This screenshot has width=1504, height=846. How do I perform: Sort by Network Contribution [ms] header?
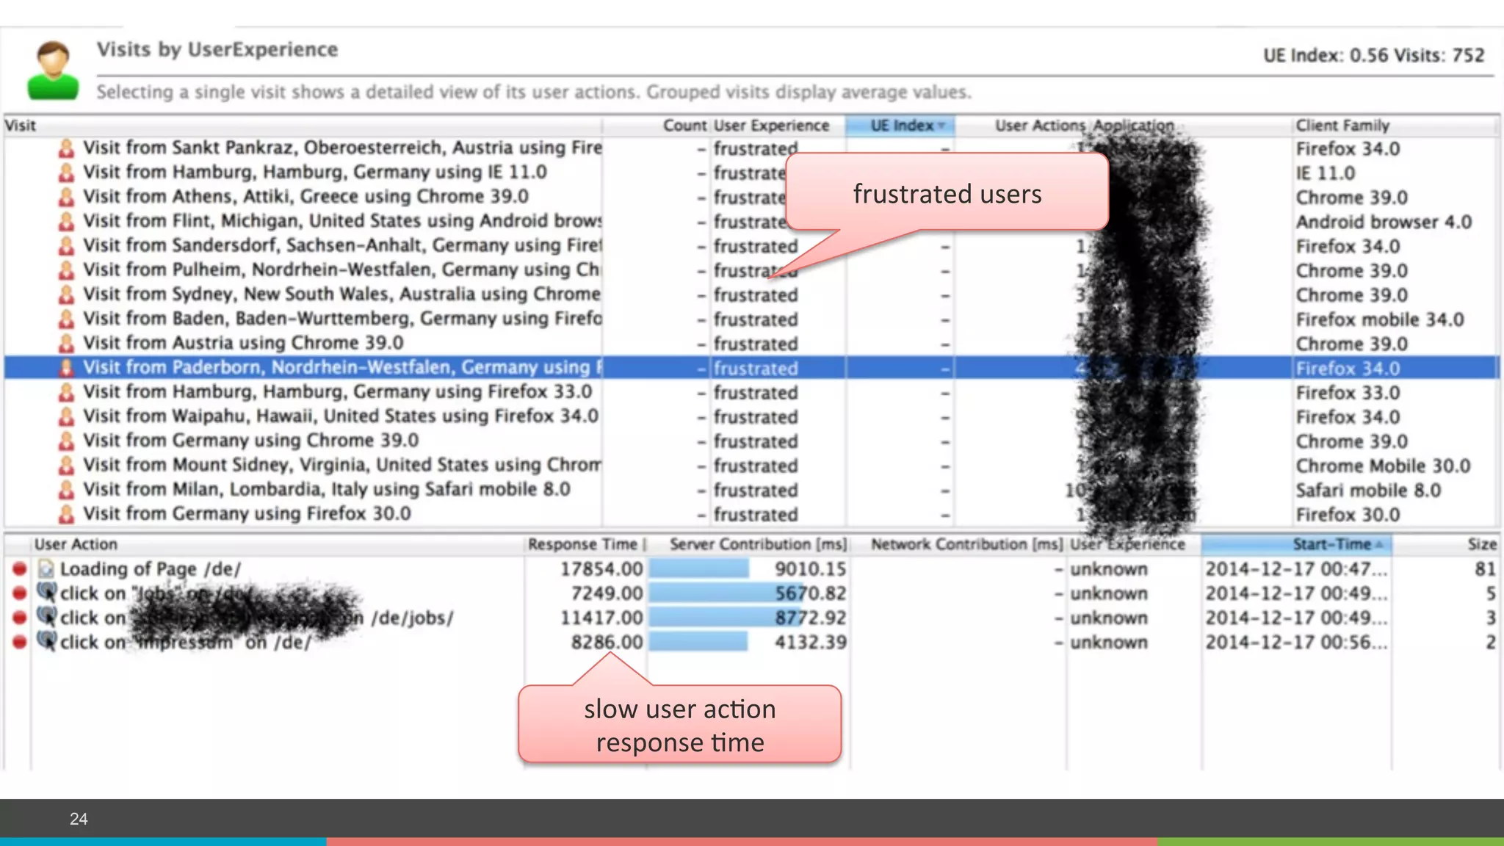(958, 544)
